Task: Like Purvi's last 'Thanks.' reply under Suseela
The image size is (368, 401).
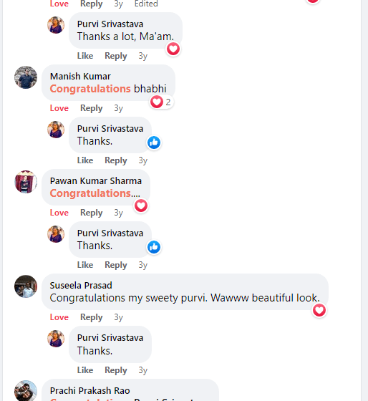Action: tap(85, 370)
